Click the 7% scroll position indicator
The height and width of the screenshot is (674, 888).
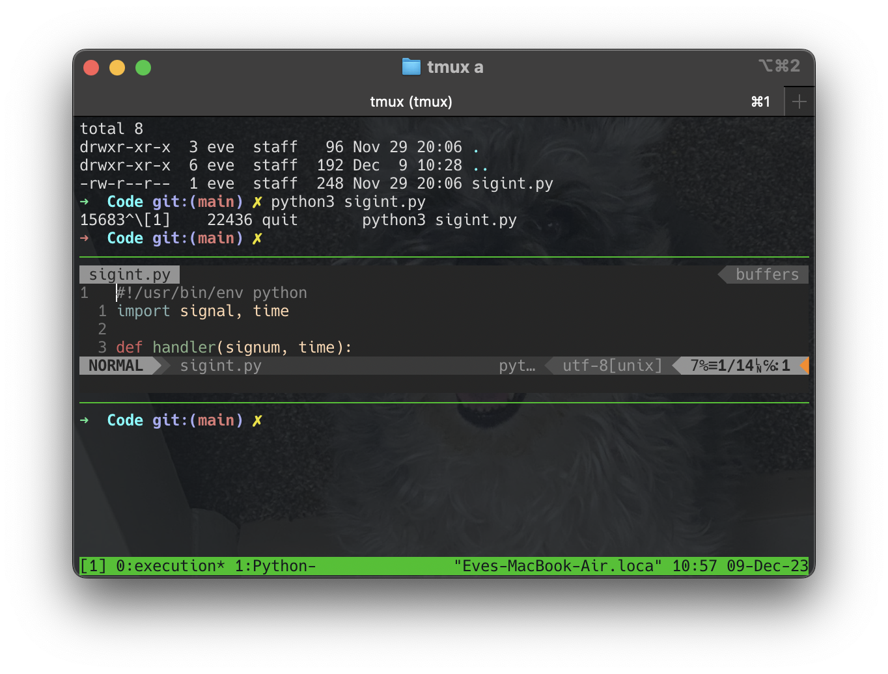(698, 366)
